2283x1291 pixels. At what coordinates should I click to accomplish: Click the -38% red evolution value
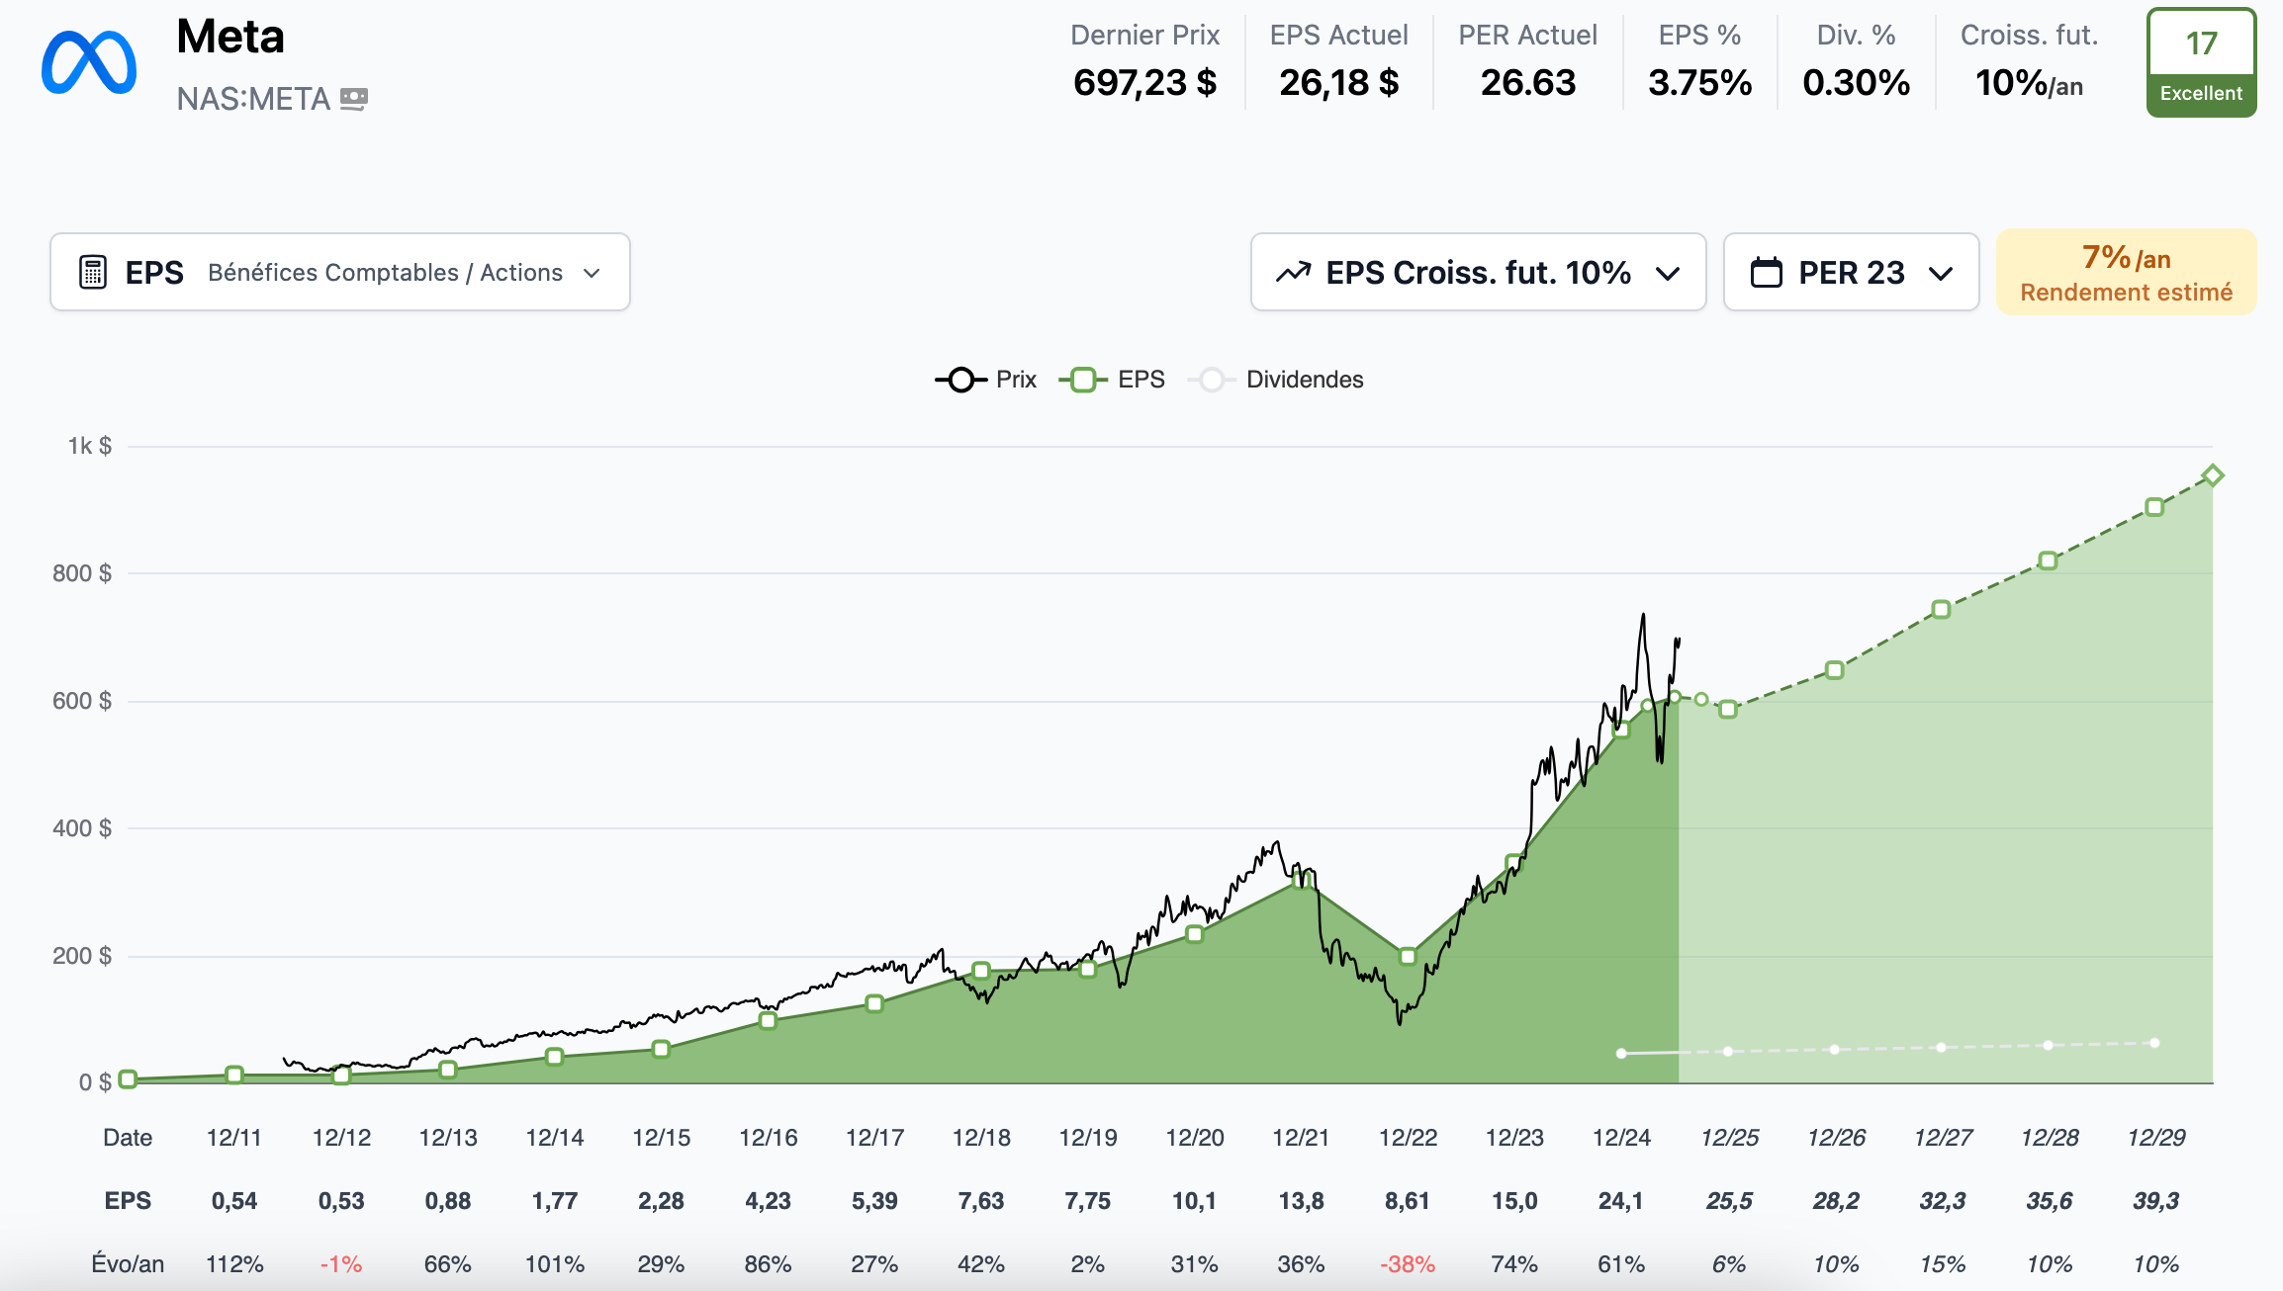click(1408, 1264)
